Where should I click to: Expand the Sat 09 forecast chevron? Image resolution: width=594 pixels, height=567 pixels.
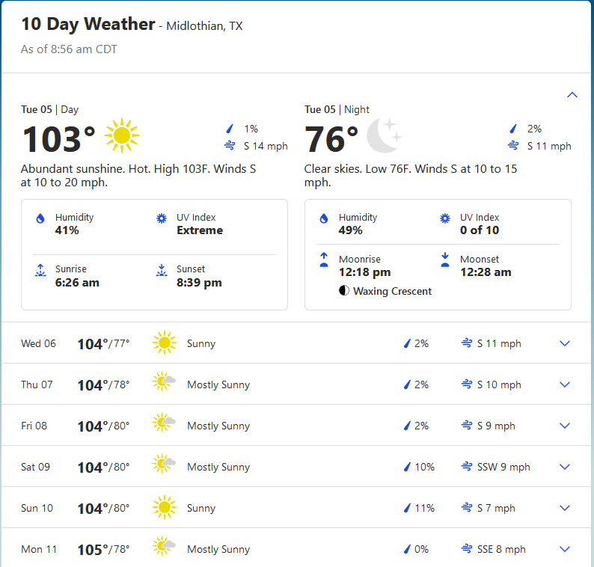(x=565, y=467)
